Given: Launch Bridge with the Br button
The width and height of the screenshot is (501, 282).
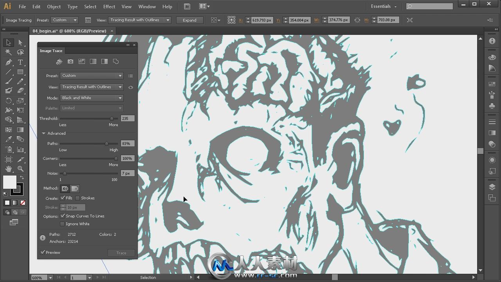Looking at the screenshot, I should point(187,7).
